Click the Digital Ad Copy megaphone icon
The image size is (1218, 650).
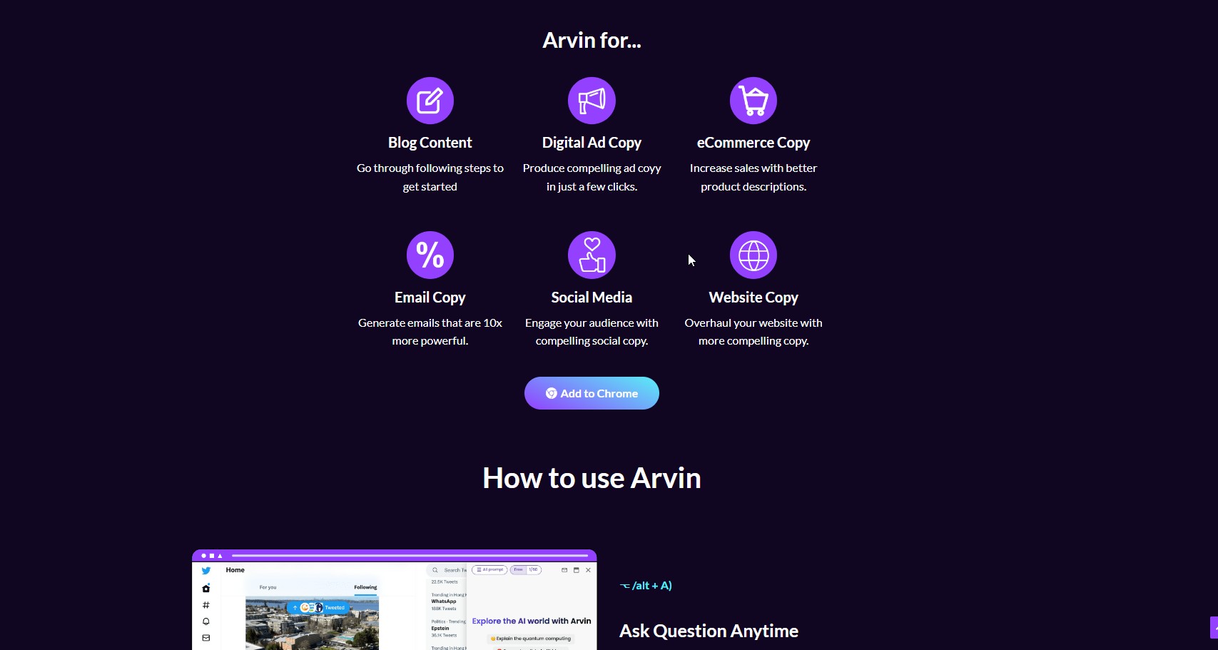point(592,101)
